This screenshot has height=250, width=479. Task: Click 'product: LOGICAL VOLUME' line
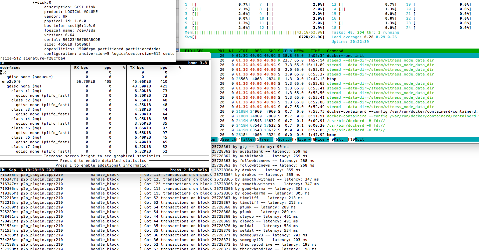[71, 12]
